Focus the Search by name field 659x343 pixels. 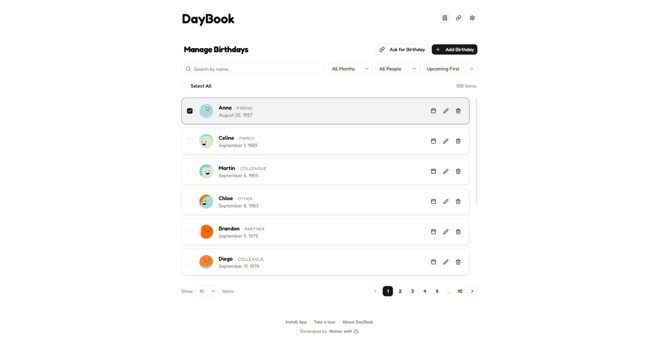[252, 69]
